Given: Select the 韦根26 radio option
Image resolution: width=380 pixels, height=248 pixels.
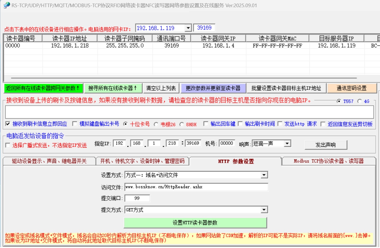Looking at the screenshot, I should pos(156,124).
